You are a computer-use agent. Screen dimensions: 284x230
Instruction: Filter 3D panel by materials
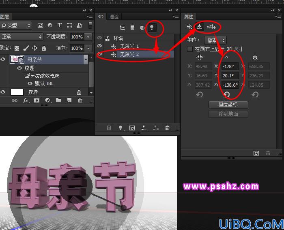142,28
